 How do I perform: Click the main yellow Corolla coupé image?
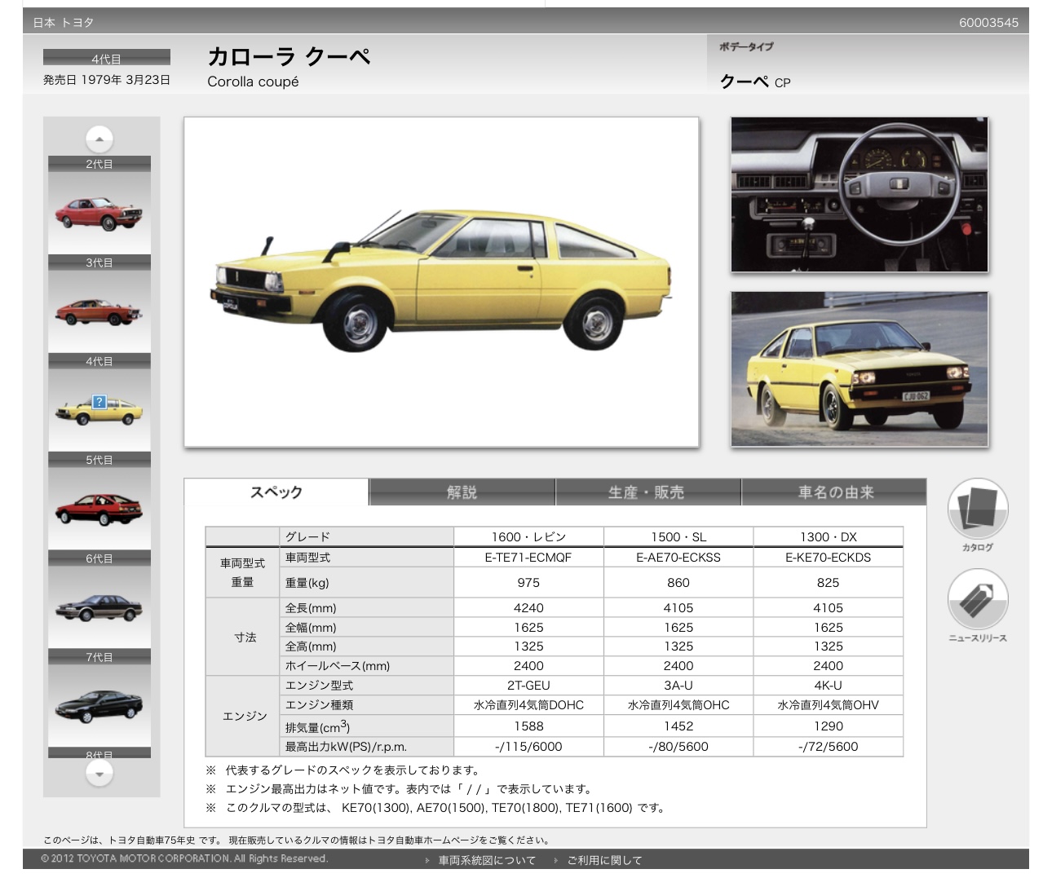[441, 282]
